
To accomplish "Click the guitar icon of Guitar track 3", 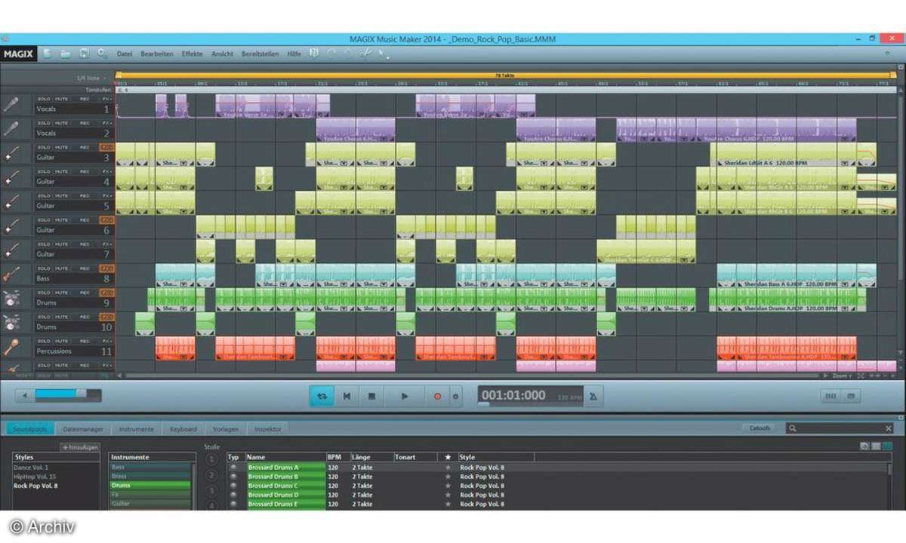I will pyautogui.click(x=11, y=153).
